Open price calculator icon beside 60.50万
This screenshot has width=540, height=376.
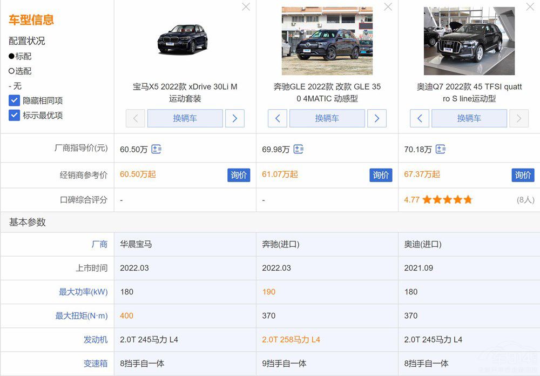(x=157, y=150)
